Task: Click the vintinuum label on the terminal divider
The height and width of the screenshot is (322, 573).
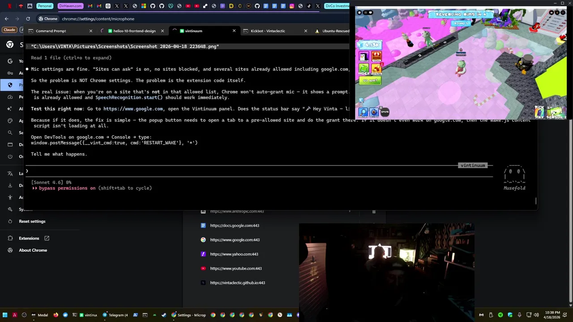Action: [473, 165]
